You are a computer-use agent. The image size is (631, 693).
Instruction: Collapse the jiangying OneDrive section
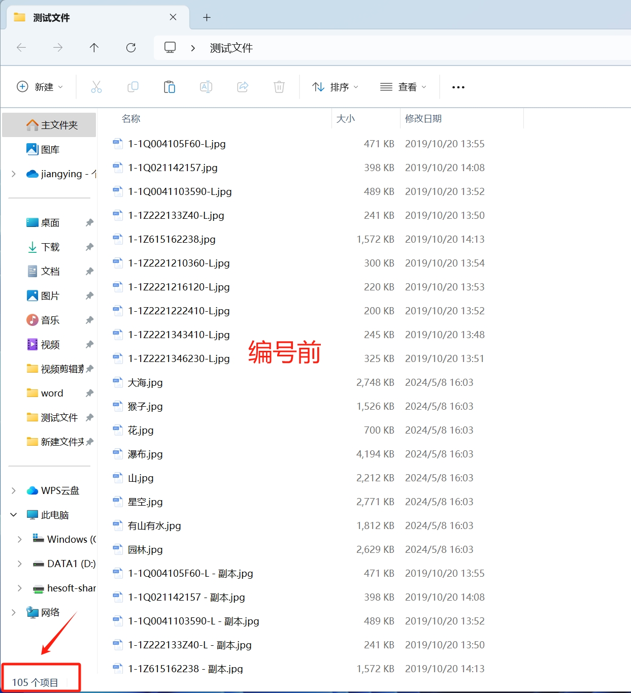[13, 174]
